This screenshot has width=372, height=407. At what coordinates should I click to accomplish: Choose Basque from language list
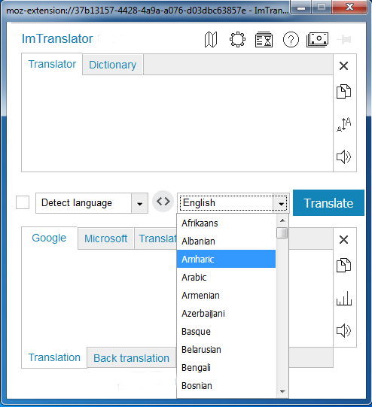[226, 332]
